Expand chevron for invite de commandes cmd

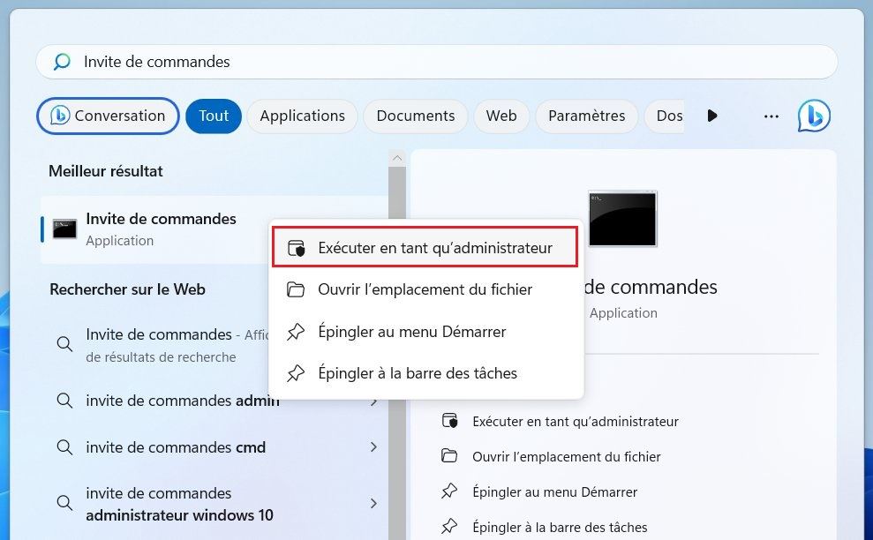click(x=373, y=447)
